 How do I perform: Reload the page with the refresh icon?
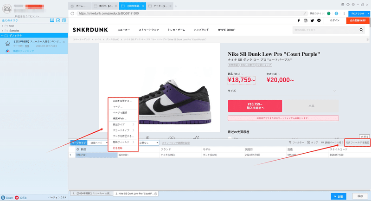72,13
